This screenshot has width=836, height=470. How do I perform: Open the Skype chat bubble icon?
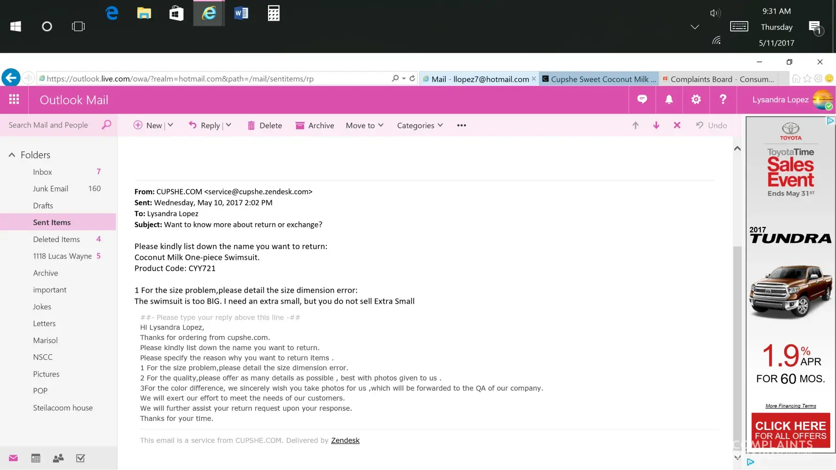click(x=642, y=99)
